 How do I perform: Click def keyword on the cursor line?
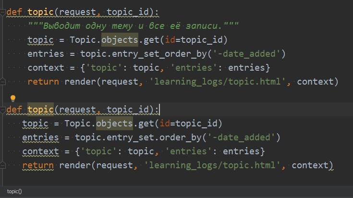click(14, 110)
